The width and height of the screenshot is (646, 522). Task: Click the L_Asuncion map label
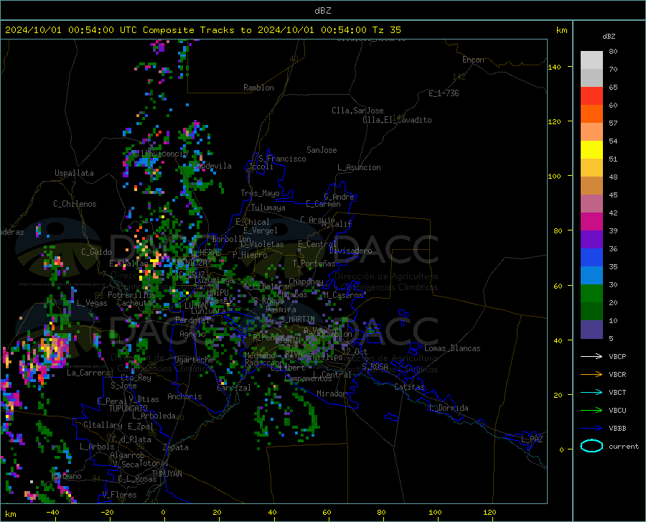click(x=359, y=167)
